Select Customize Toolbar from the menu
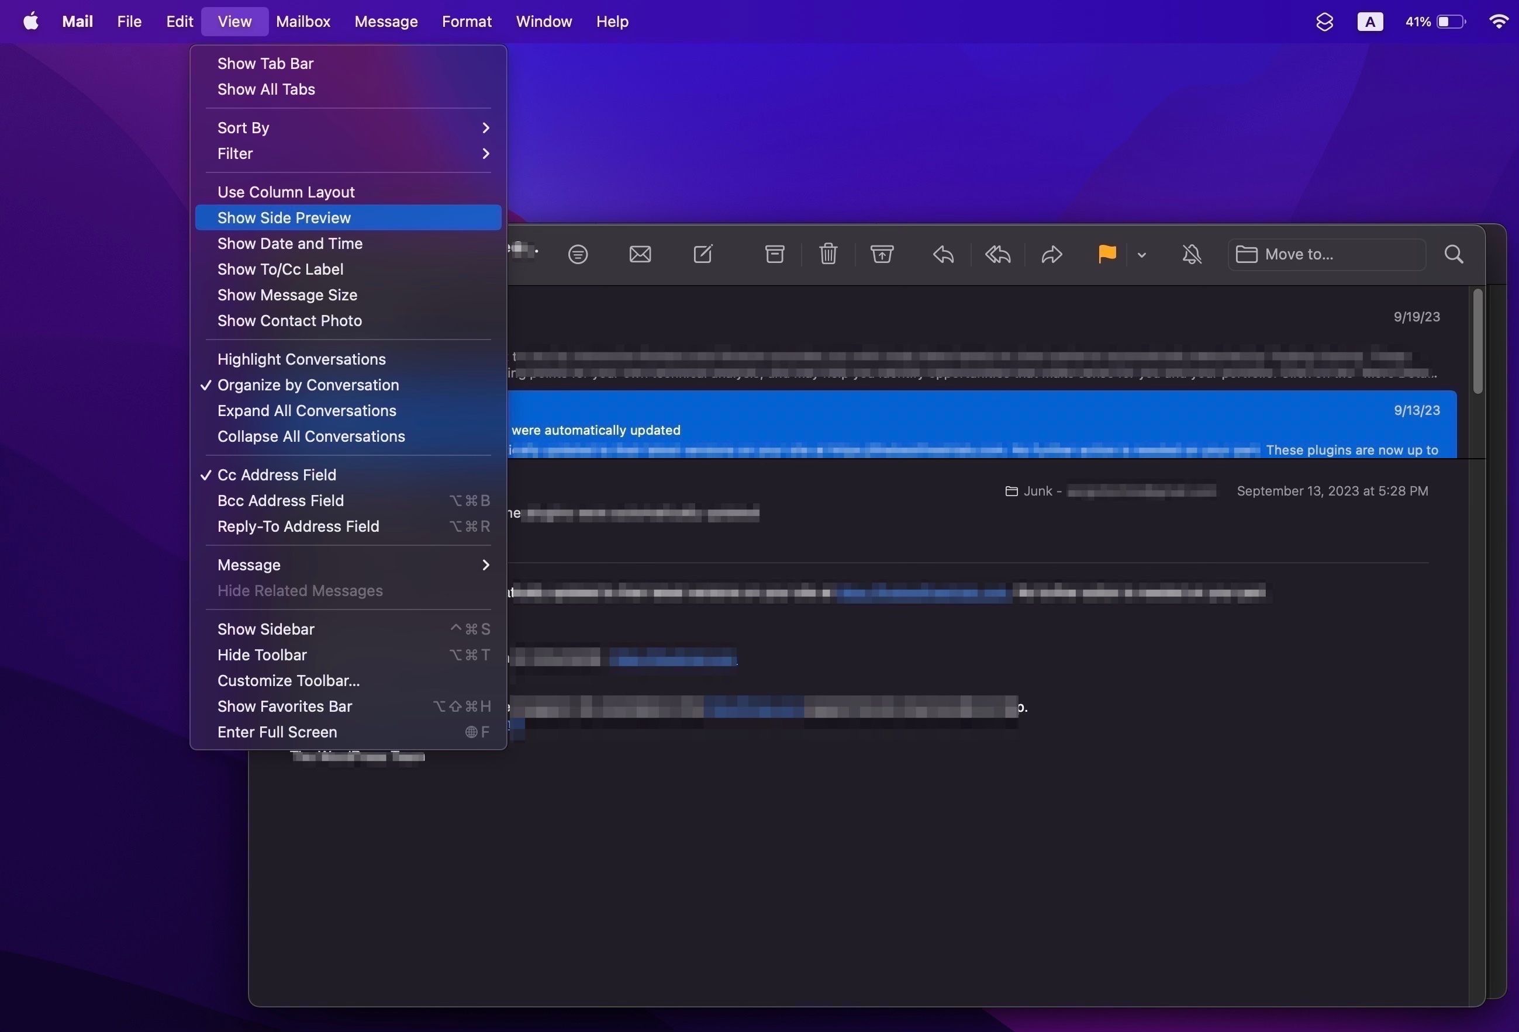This screenshot has width=1519, height=1032. coord(288,680)
